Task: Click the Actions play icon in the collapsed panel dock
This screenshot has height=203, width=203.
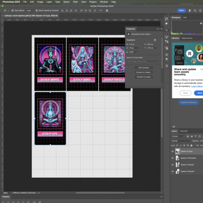Action: pos(166,24)
